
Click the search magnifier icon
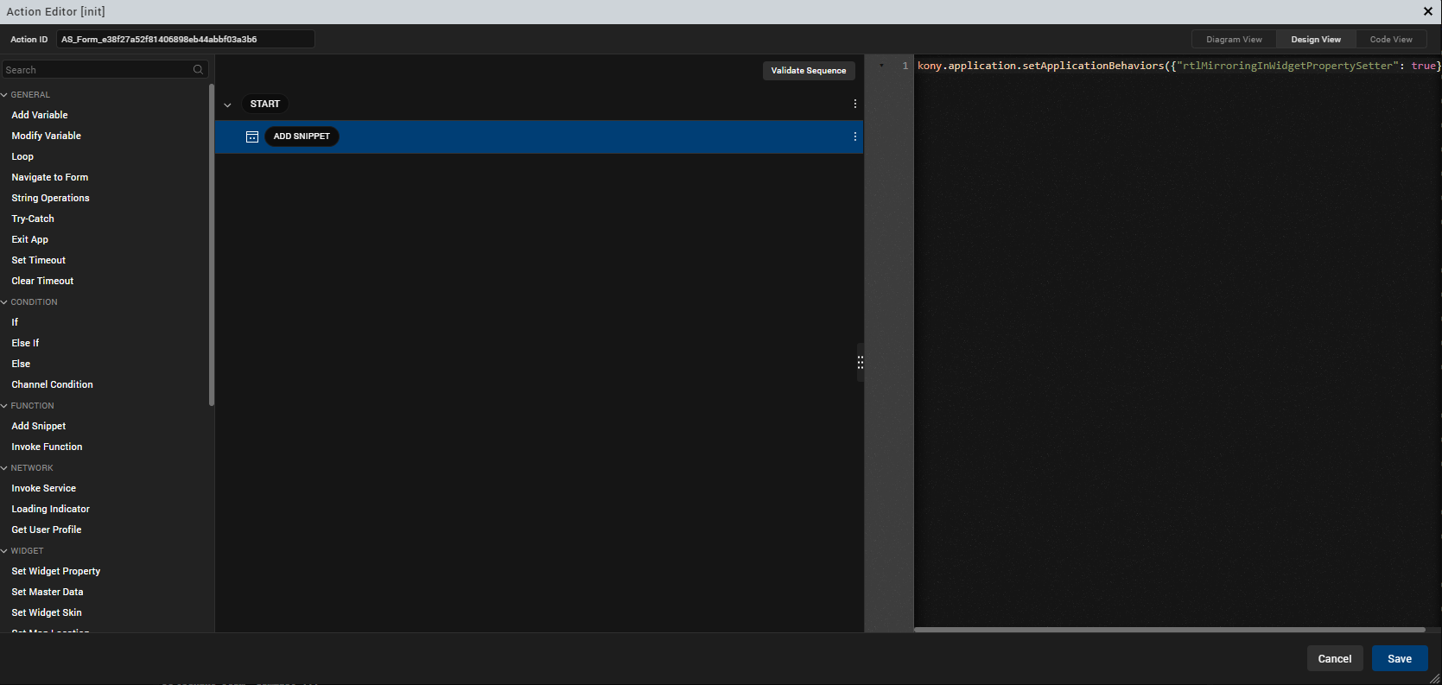pyautogui.click(x=198, y=70)
